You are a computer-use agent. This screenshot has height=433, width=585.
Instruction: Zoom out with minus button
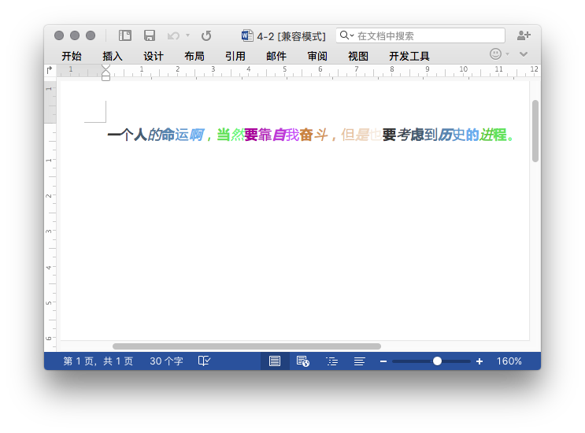point(383,361)
